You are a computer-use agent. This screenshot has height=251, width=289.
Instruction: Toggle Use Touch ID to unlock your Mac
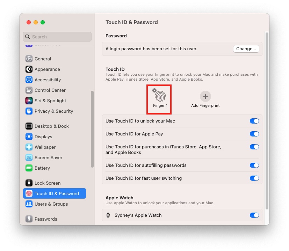[254, 120]
